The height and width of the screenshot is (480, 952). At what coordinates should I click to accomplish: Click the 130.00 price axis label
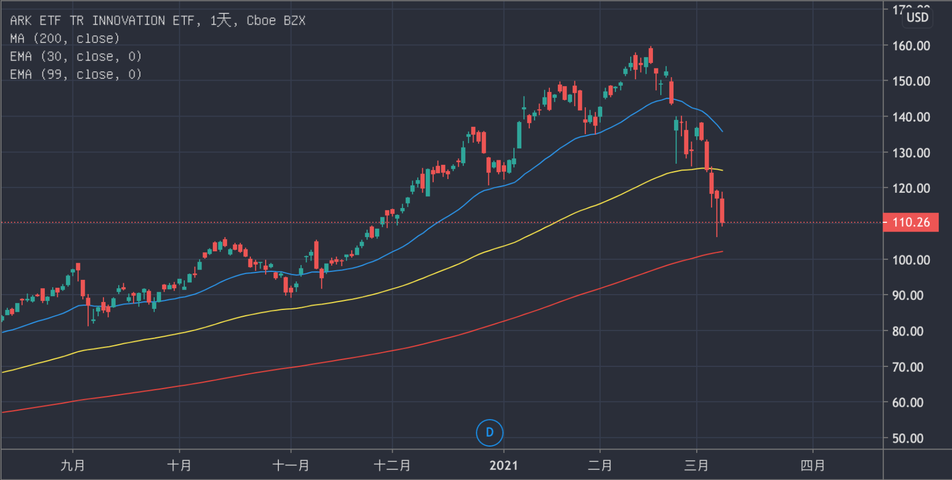point(911,153)
